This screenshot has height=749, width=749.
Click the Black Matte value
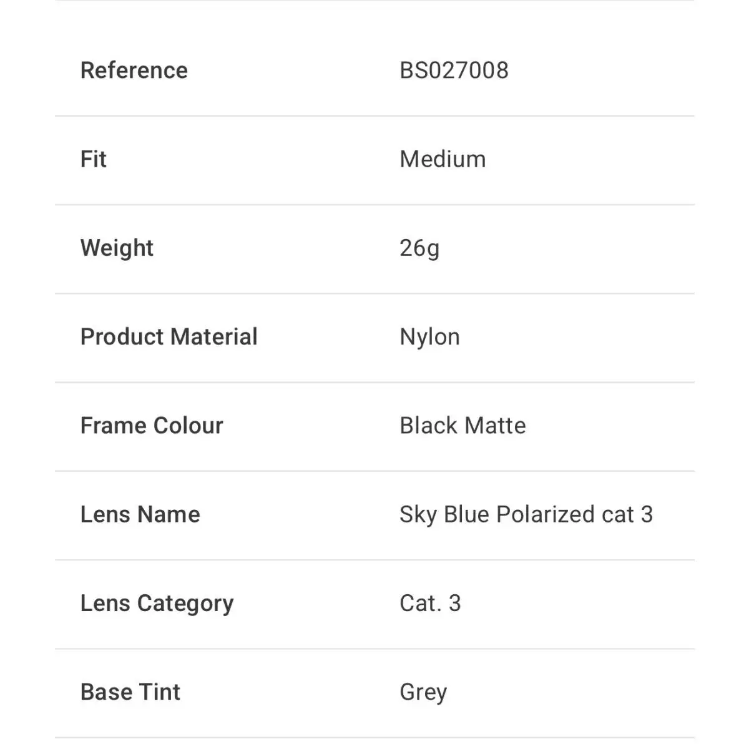(463, 426)
